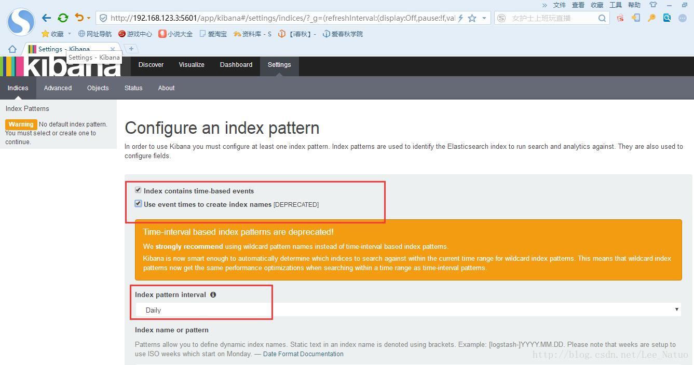Toggle Use event times to create index names
The image size is (694, 365).
[138, 204]
